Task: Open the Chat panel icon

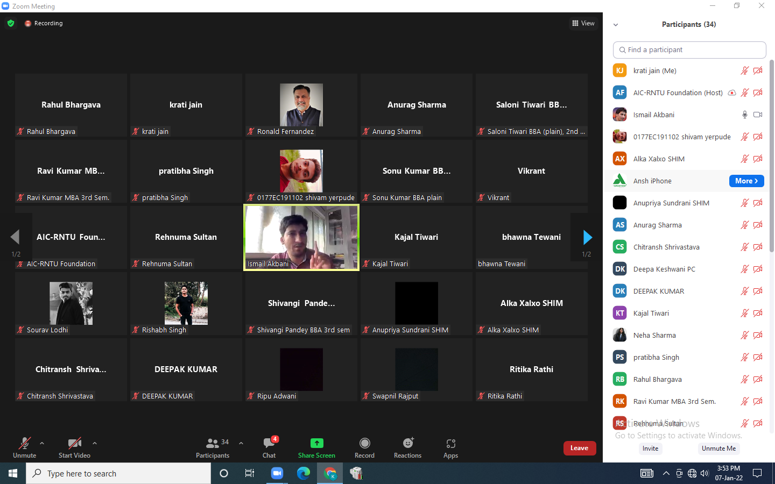Action: click(269, 444)
